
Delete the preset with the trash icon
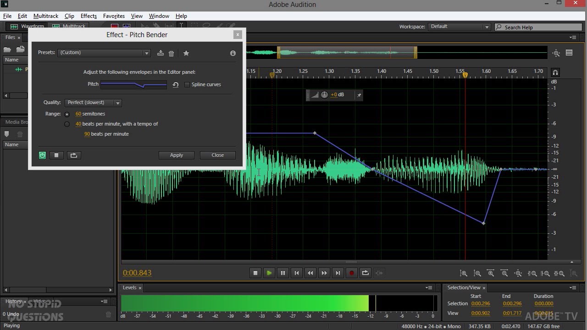pyautogui.click(x=171, y=53)
